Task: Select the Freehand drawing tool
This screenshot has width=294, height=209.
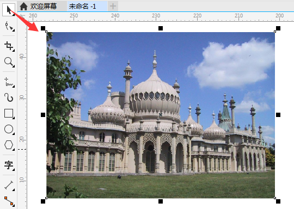Action: point(9,82)
